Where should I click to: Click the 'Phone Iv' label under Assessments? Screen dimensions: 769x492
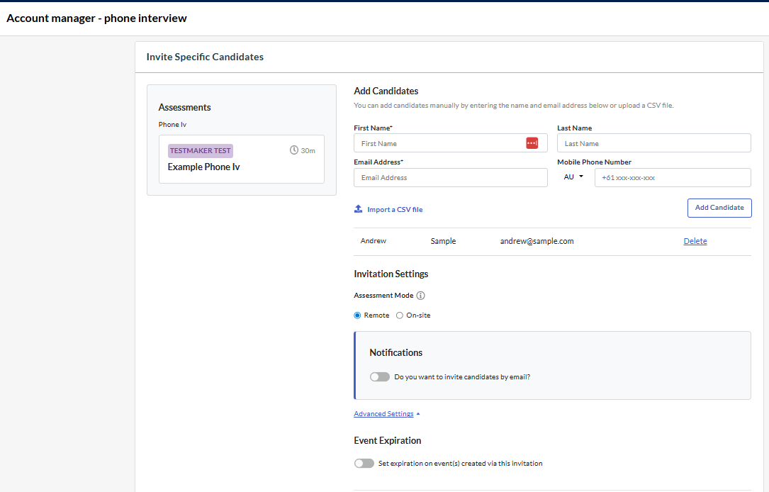172,125
